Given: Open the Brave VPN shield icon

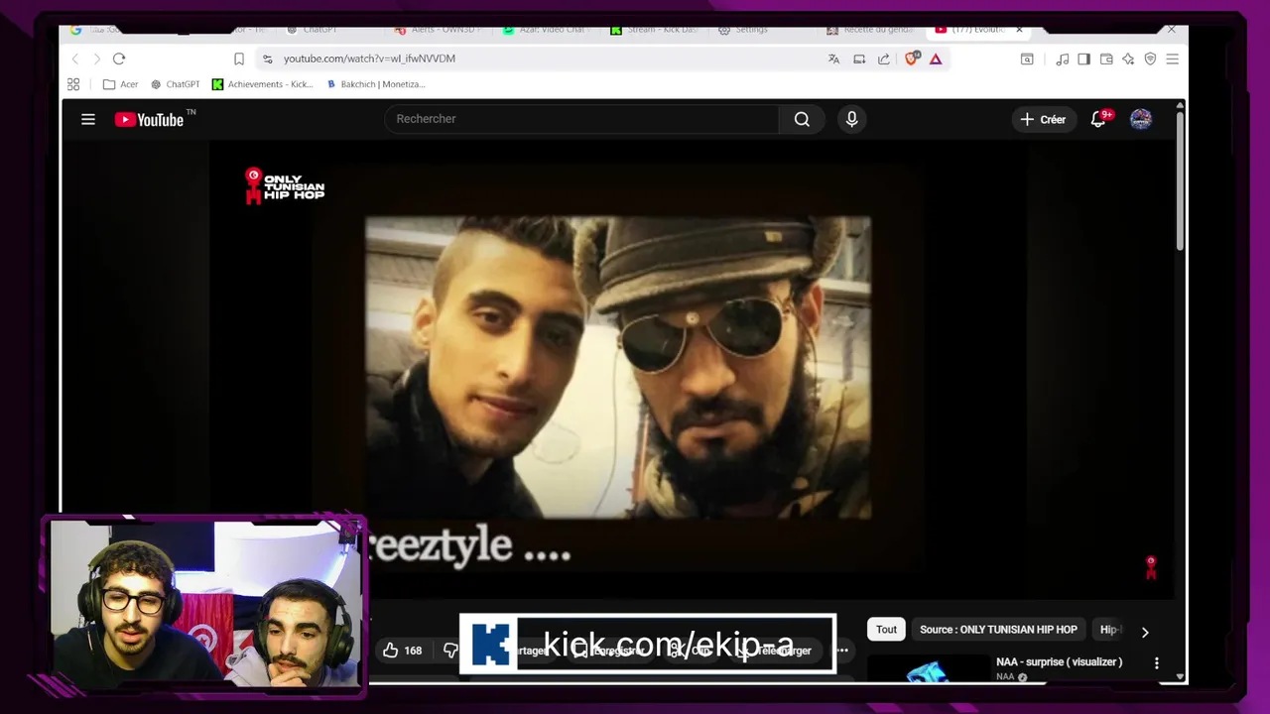Looking at the screenshot, I should pos(1150,59).
